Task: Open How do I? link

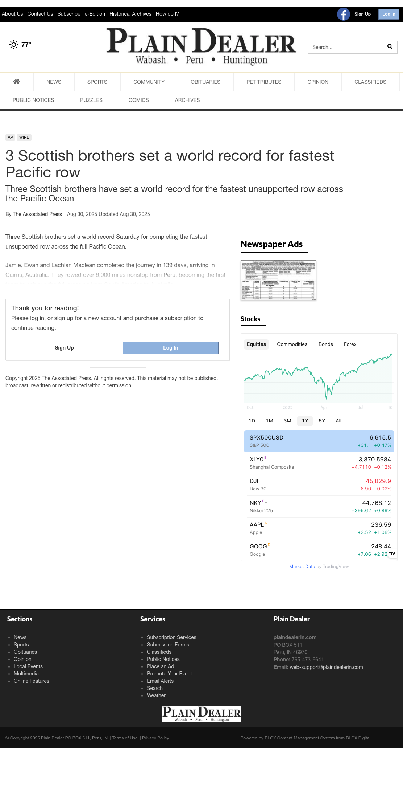Action: pyautogui.click(x=167, y=14)
